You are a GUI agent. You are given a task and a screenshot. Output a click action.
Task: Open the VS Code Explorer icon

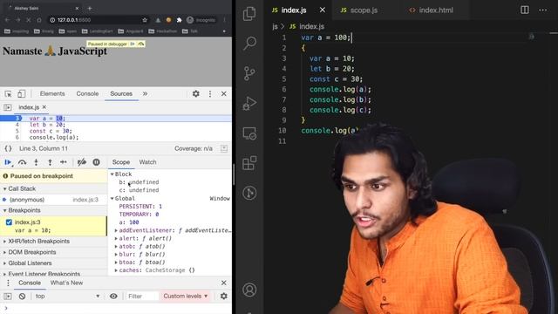[x=249, y=14]
